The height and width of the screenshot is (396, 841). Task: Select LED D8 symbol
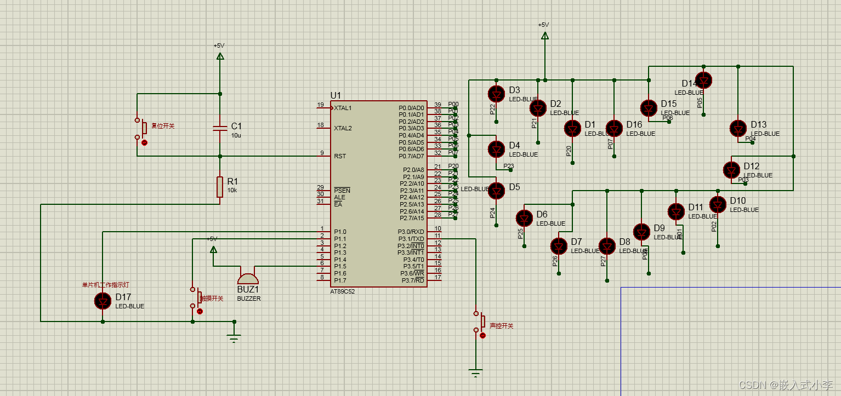607,246
